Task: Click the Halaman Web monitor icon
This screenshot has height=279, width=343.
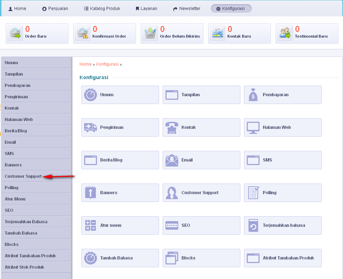Action: (x=253, y=128)
